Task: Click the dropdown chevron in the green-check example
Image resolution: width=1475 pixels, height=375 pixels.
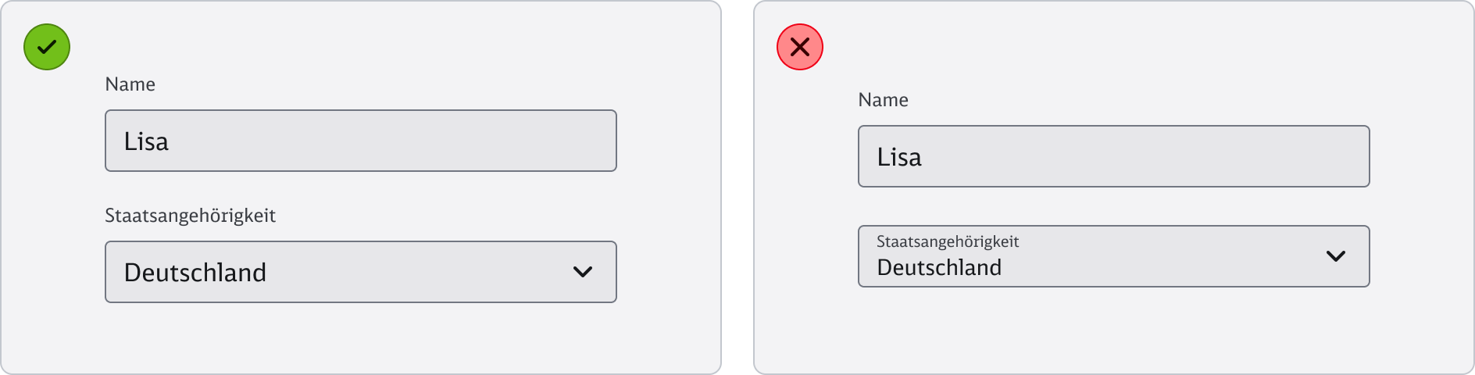Action: point(583,272)
